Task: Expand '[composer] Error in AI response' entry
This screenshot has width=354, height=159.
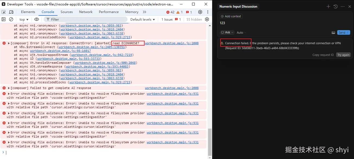Action: [9, 43]
